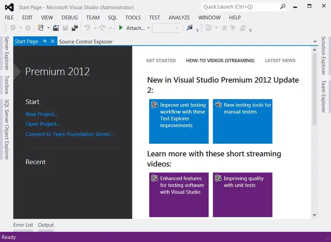This screenshot has height=242, width=331.
Task: Click the Open Project... link
Action: click(x=42, y=124)
